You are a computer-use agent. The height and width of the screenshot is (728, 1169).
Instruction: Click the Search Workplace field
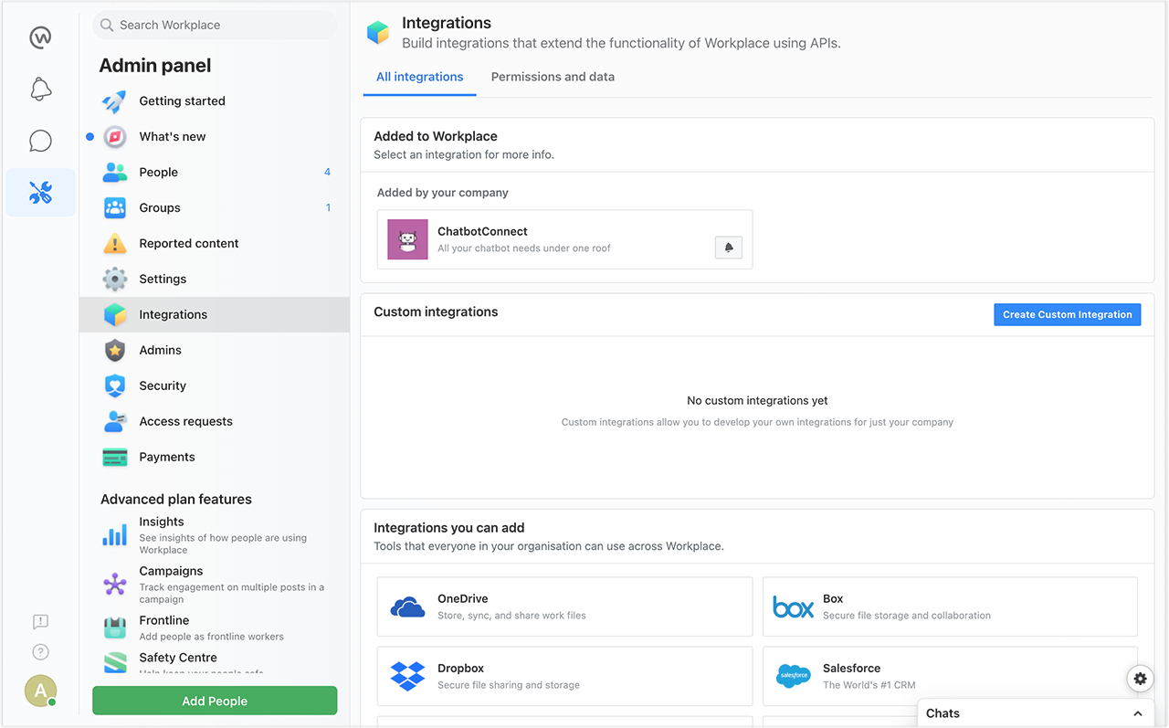(215, 26)
